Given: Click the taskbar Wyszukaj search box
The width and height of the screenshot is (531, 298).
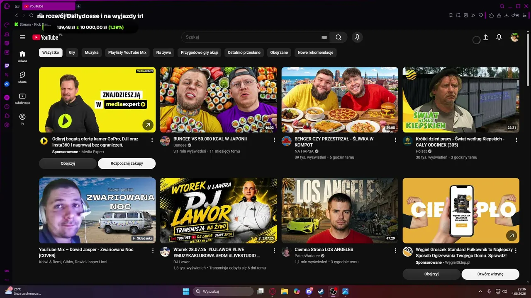Looking at the screenshot, I should click(x=223, y=291).
